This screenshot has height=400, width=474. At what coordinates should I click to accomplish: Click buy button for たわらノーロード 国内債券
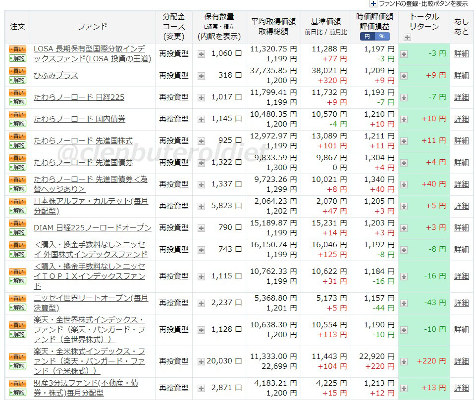(17, 114)
